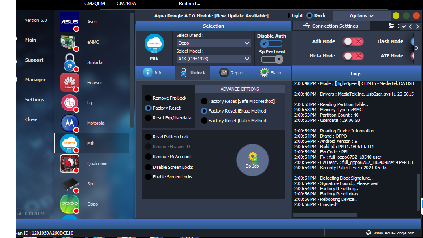The image size is (423, 238).
Task: Click the Do Job button
Action: (x=252, y=160)
